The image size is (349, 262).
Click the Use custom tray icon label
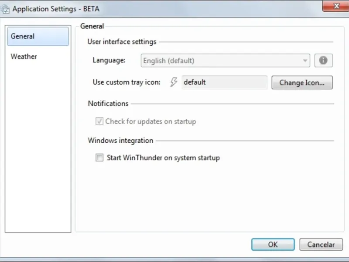pos(127,82)
